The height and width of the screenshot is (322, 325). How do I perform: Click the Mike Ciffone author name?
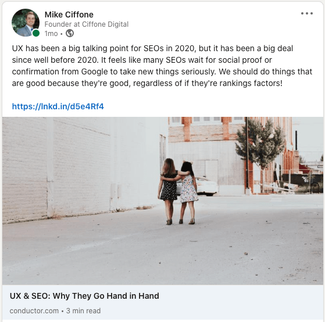click(x=69, y=15)
